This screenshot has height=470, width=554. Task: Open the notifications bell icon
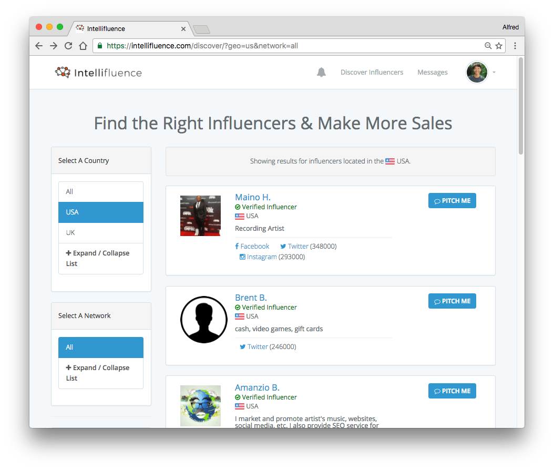point(321,73)
